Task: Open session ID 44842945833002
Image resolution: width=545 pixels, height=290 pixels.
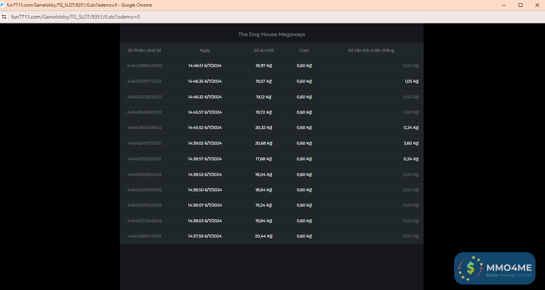Action: [145, 112]
